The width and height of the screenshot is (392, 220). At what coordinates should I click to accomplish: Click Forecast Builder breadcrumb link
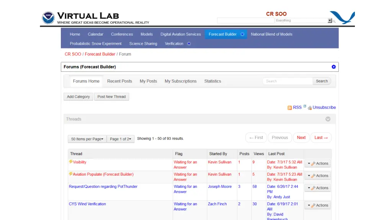(x=100, y=54)
